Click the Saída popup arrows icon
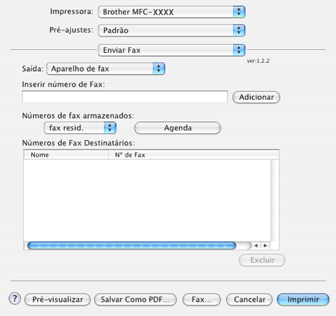This screenshot has height=316, width=336. 159,69
